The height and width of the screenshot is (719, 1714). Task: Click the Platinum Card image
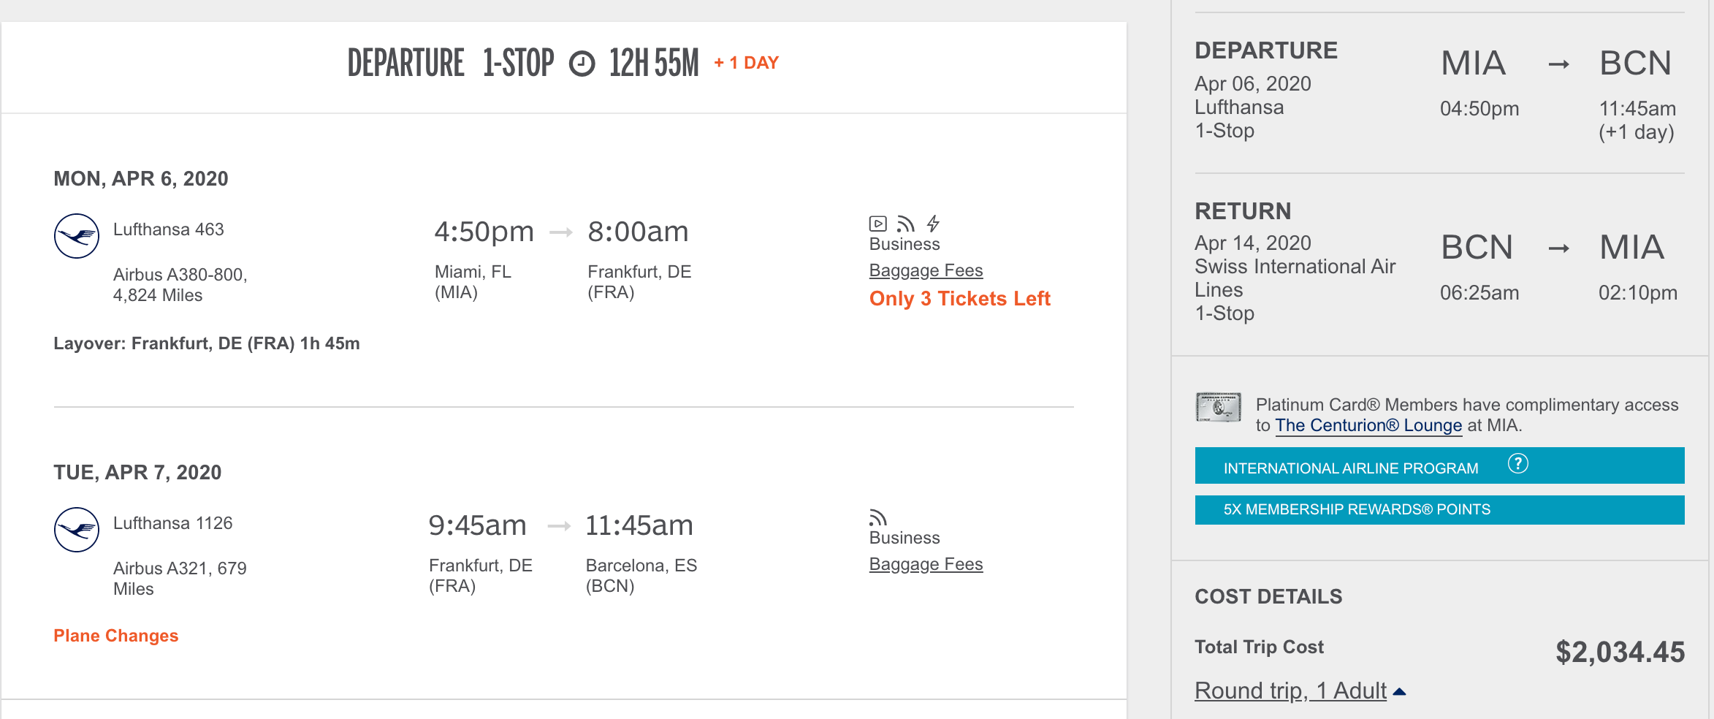(1218, 407)
